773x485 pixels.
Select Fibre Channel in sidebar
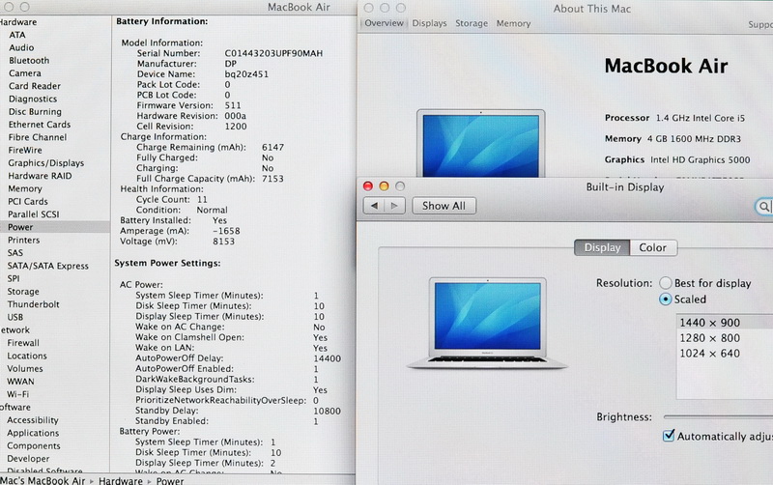point(38,137)
